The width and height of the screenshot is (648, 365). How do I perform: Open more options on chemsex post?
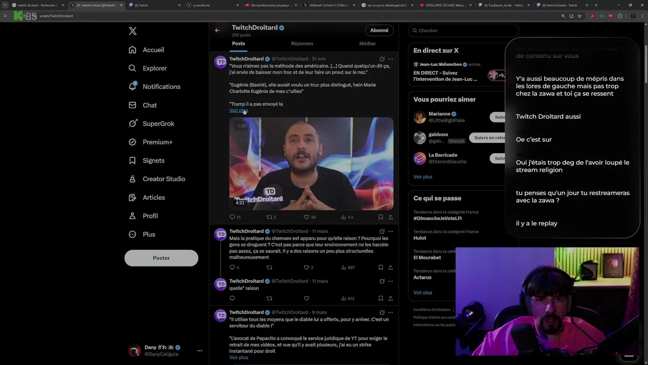tap(390, 232)
